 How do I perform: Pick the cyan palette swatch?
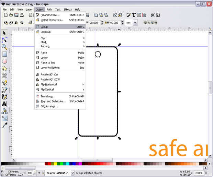click(68, 164)
